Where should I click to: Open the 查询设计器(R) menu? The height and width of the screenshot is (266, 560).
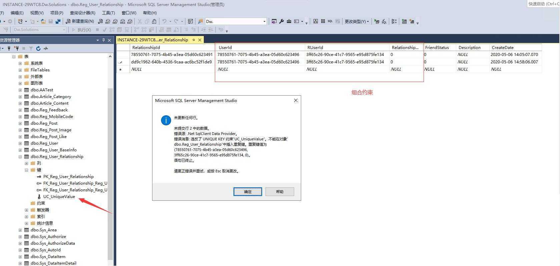82,13
